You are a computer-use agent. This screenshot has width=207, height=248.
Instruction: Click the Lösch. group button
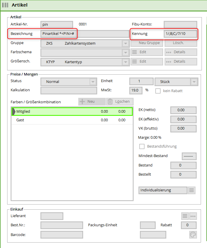181,43
